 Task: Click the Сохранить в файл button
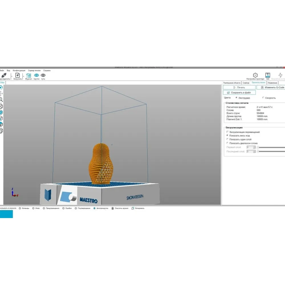(x=239, y=93)
